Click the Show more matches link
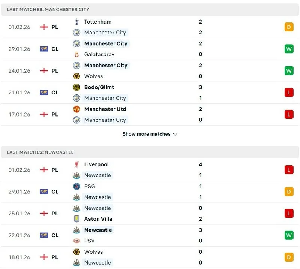Screen dimensions: 300x269 [x=146, y=134]
